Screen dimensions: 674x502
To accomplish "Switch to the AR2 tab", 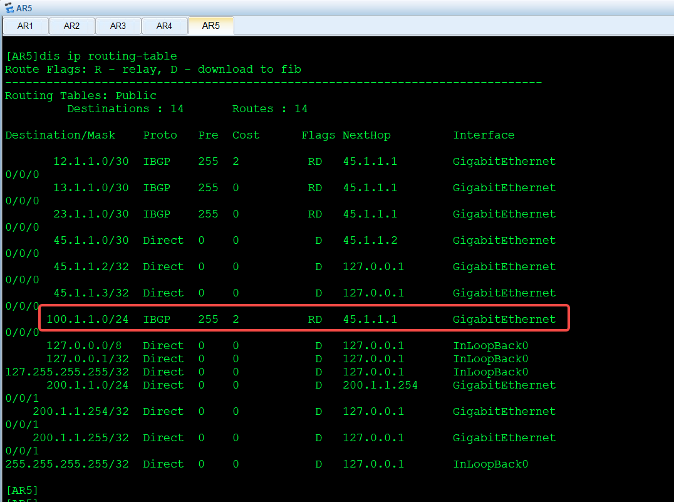I will [71, 26].
